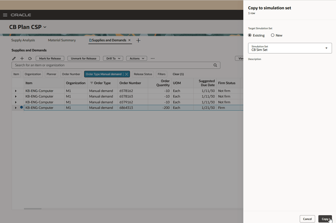Viewport: 336px width, 223px height.
Task: Click the Item filter chip
Action: tap(16, 74)
